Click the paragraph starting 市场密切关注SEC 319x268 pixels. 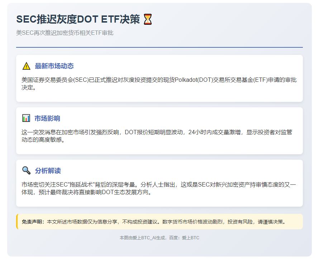coord(159,188)
